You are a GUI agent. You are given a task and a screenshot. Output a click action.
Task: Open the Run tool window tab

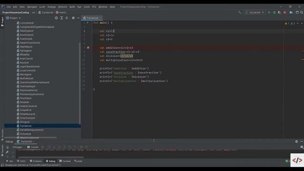(x=9, y=161)
